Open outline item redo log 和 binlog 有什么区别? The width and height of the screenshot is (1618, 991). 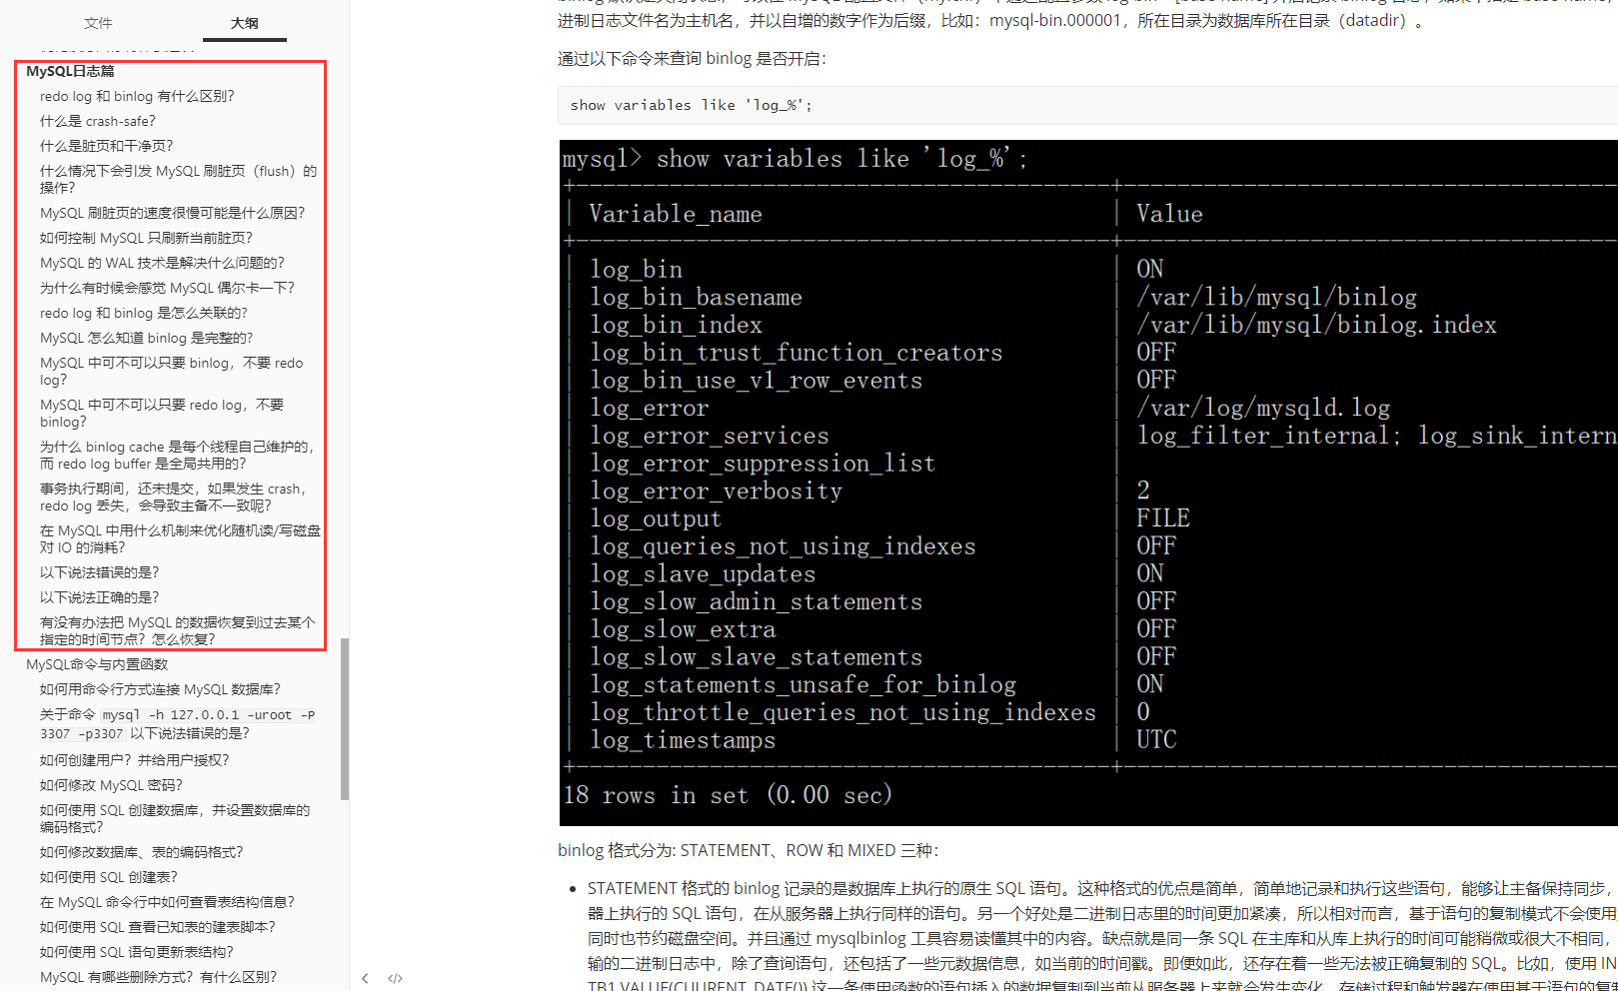click(137, 96)
